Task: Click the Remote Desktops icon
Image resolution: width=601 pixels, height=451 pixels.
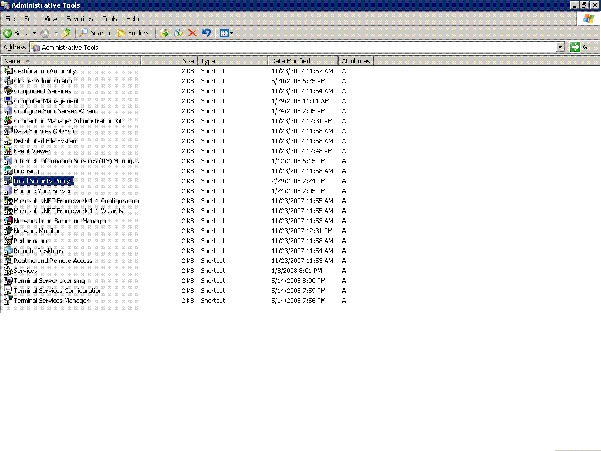Action: point(8,250)
